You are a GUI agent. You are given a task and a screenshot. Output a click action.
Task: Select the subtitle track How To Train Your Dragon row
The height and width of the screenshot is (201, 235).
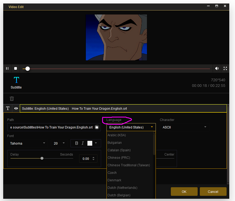(x=123, y=108)
